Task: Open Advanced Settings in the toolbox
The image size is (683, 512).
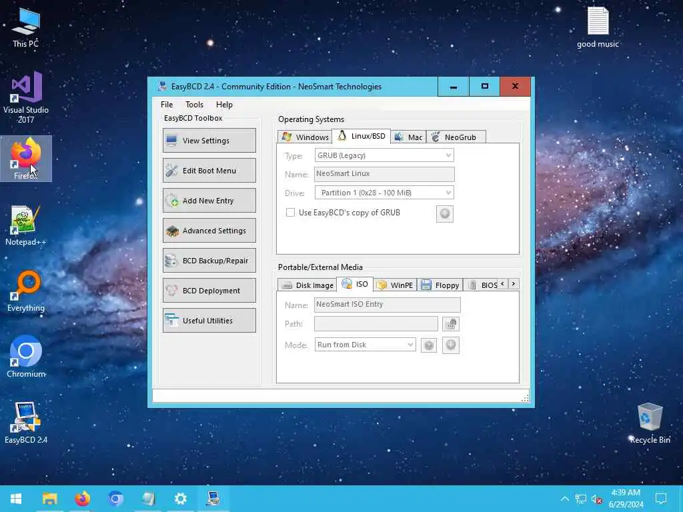Action: click(x=209, y=230)
